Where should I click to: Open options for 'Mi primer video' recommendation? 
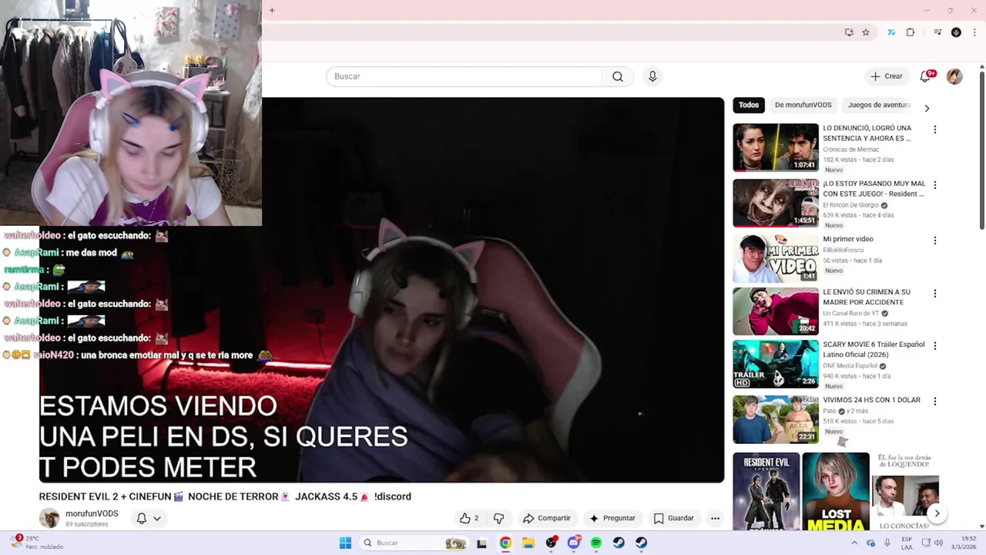935,240
